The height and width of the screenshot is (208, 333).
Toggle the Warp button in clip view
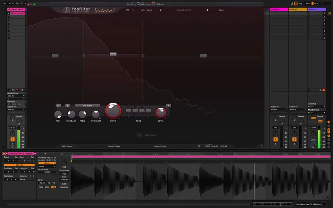tap(47, 163)
